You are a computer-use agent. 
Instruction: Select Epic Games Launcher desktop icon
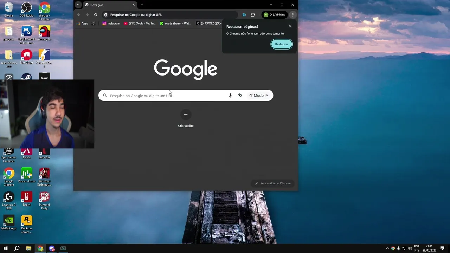click(x=9, y=156)
